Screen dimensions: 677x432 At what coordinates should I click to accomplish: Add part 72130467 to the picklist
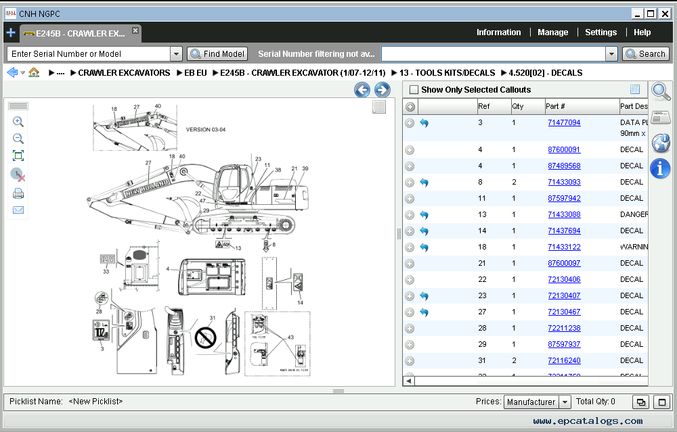coord(410,312)
